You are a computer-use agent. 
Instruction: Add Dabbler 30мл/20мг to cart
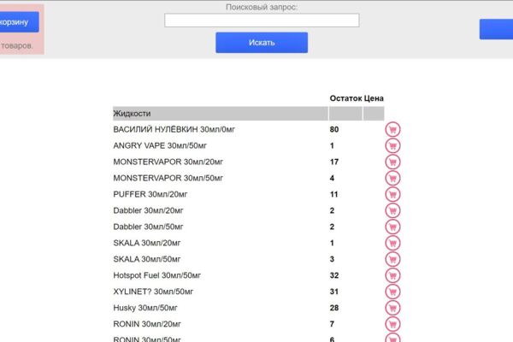tap(392, 210)
